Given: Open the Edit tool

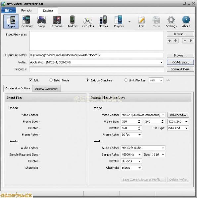Looking at the screenshot, I should click(x=141, y=21).
